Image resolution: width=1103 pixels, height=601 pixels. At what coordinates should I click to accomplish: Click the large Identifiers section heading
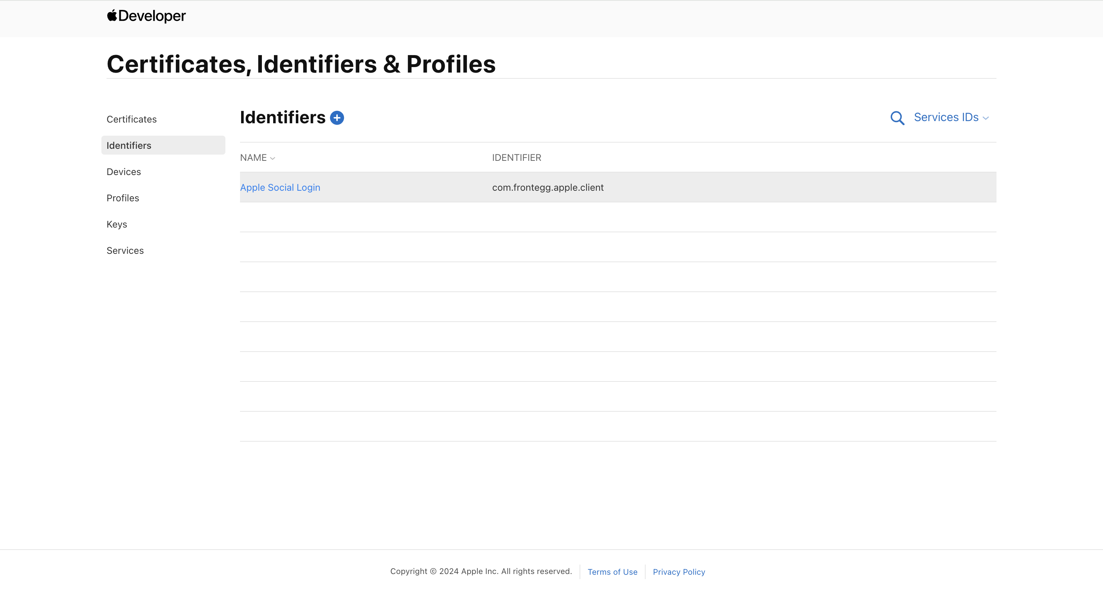(x=283, y=117)
